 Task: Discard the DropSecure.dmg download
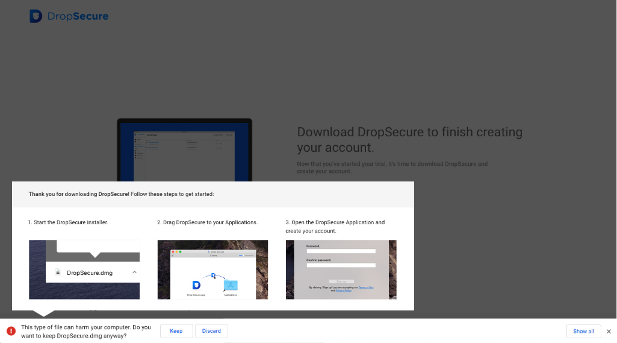pyautogui.click(x=211, y=331)
